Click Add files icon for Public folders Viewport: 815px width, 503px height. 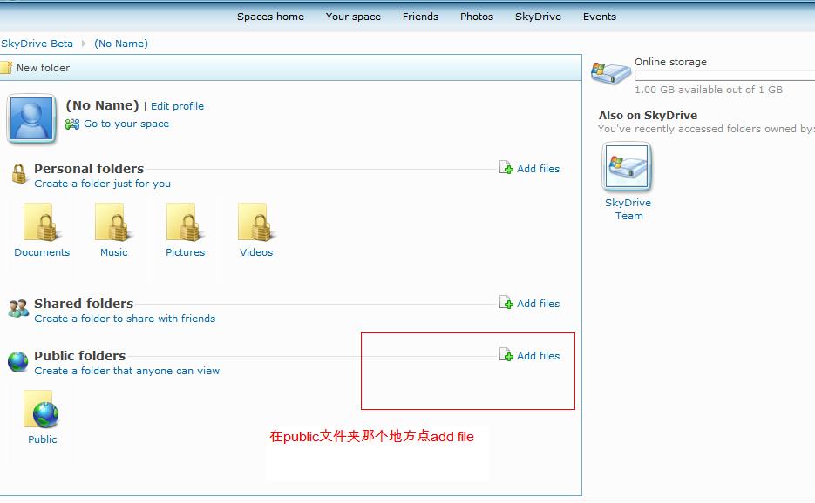(506, 355)
